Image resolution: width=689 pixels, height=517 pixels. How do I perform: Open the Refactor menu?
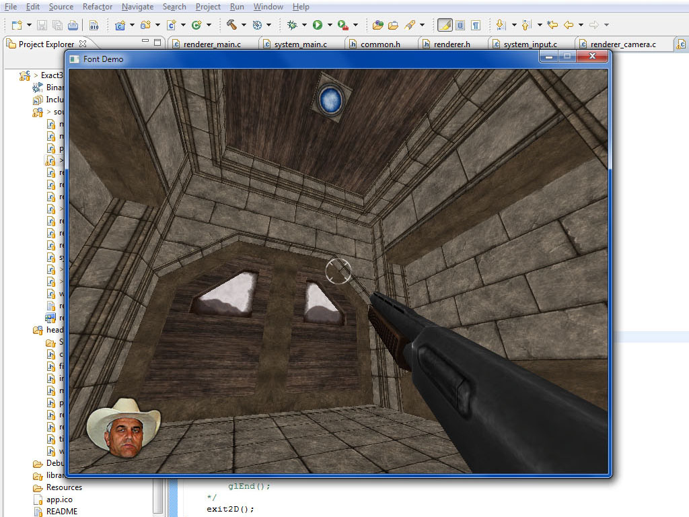point(98,7)
